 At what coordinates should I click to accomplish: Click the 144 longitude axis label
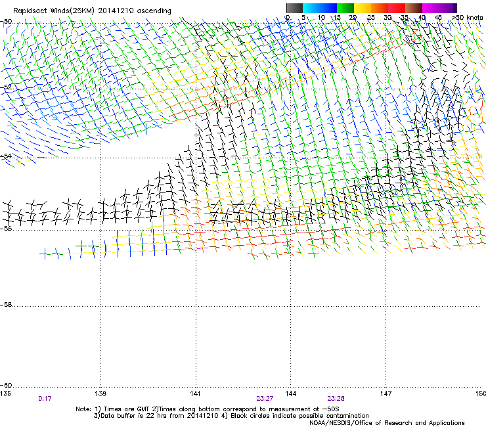tap(291, 393)
